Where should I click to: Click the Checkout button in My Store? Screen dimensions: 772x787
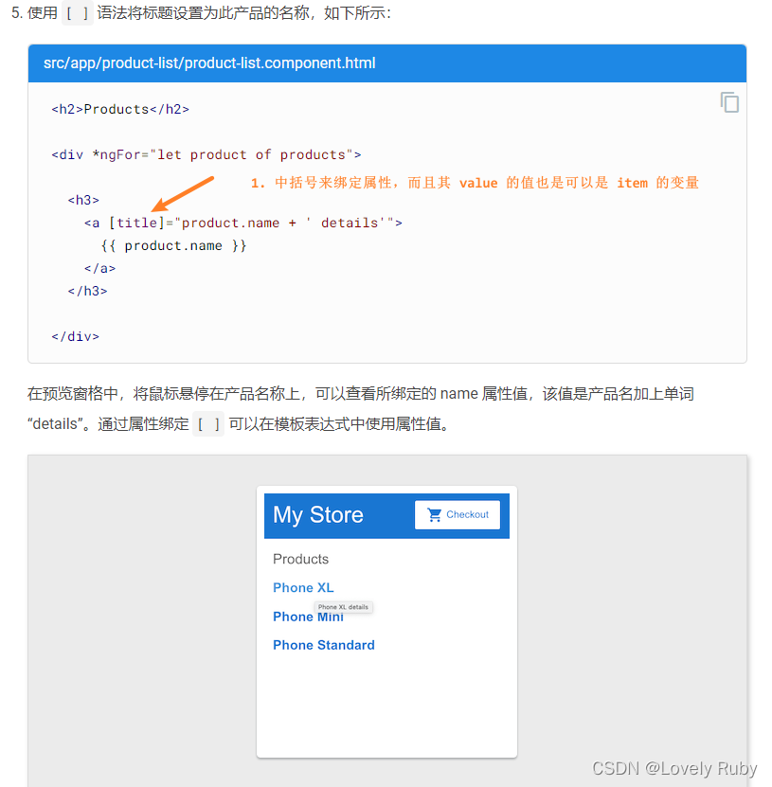pyautogui.click(x=458, y=514)
